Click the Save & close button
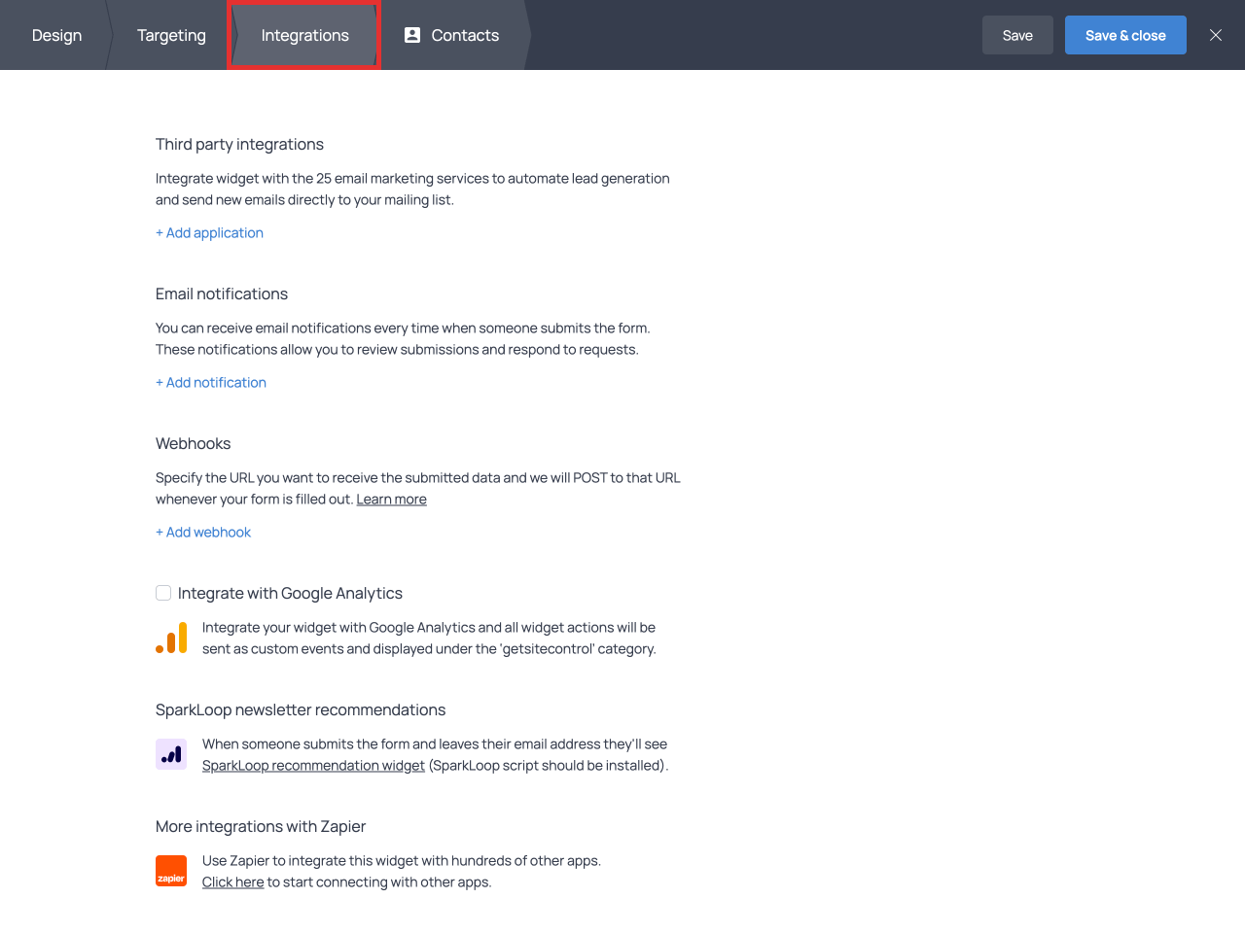 (x=1125, y=35)
